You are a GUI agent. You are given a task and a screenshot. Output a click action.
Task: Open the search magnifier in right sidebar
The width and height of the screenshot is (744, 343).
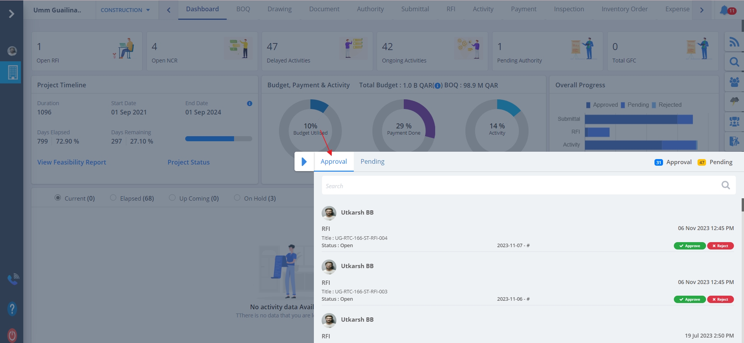pos(734,62)
